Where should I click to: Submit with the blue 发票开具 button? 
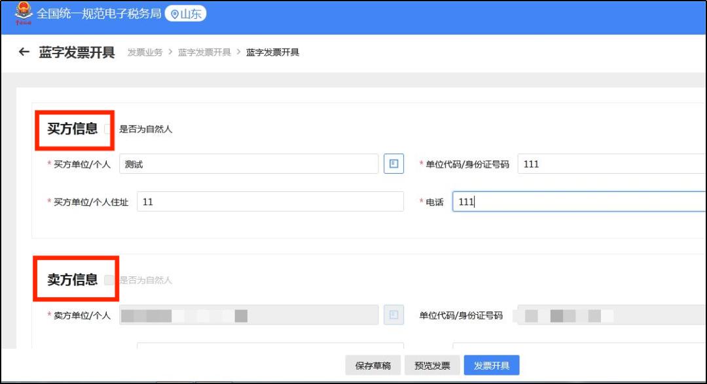(491, 366)
